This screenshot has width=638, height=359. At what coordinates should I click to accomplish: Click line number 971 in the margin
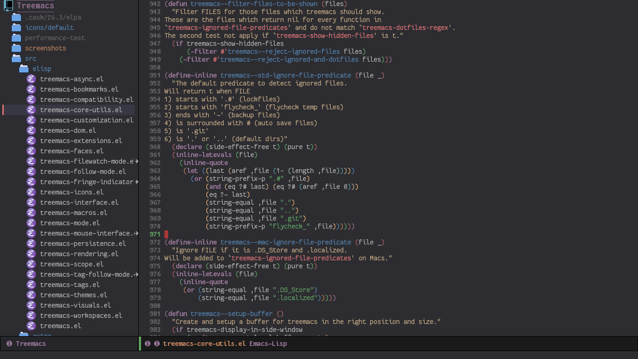(x=155, y=234)
